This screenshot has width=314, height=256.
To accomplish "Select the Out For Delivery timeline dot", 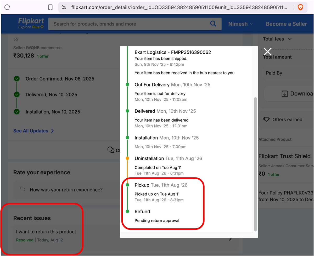I will coord(127,84).
